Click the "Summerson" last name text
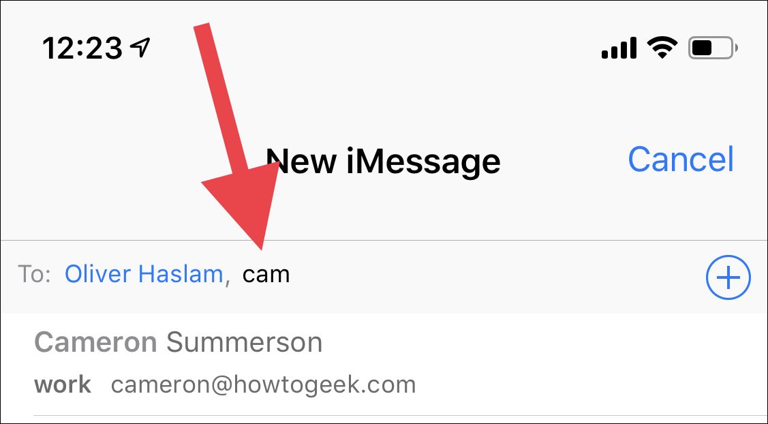 pyautogui.click(x=244, y=342)
